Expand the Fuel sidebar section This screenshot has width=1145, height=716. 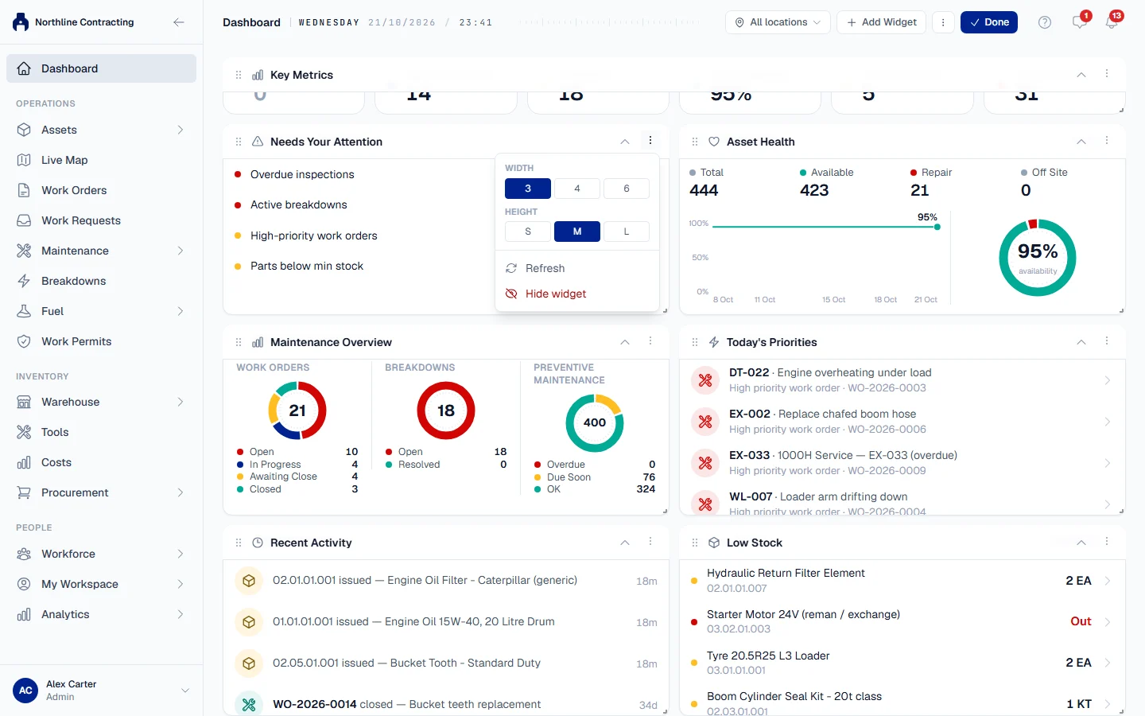(x=180, y=311)
